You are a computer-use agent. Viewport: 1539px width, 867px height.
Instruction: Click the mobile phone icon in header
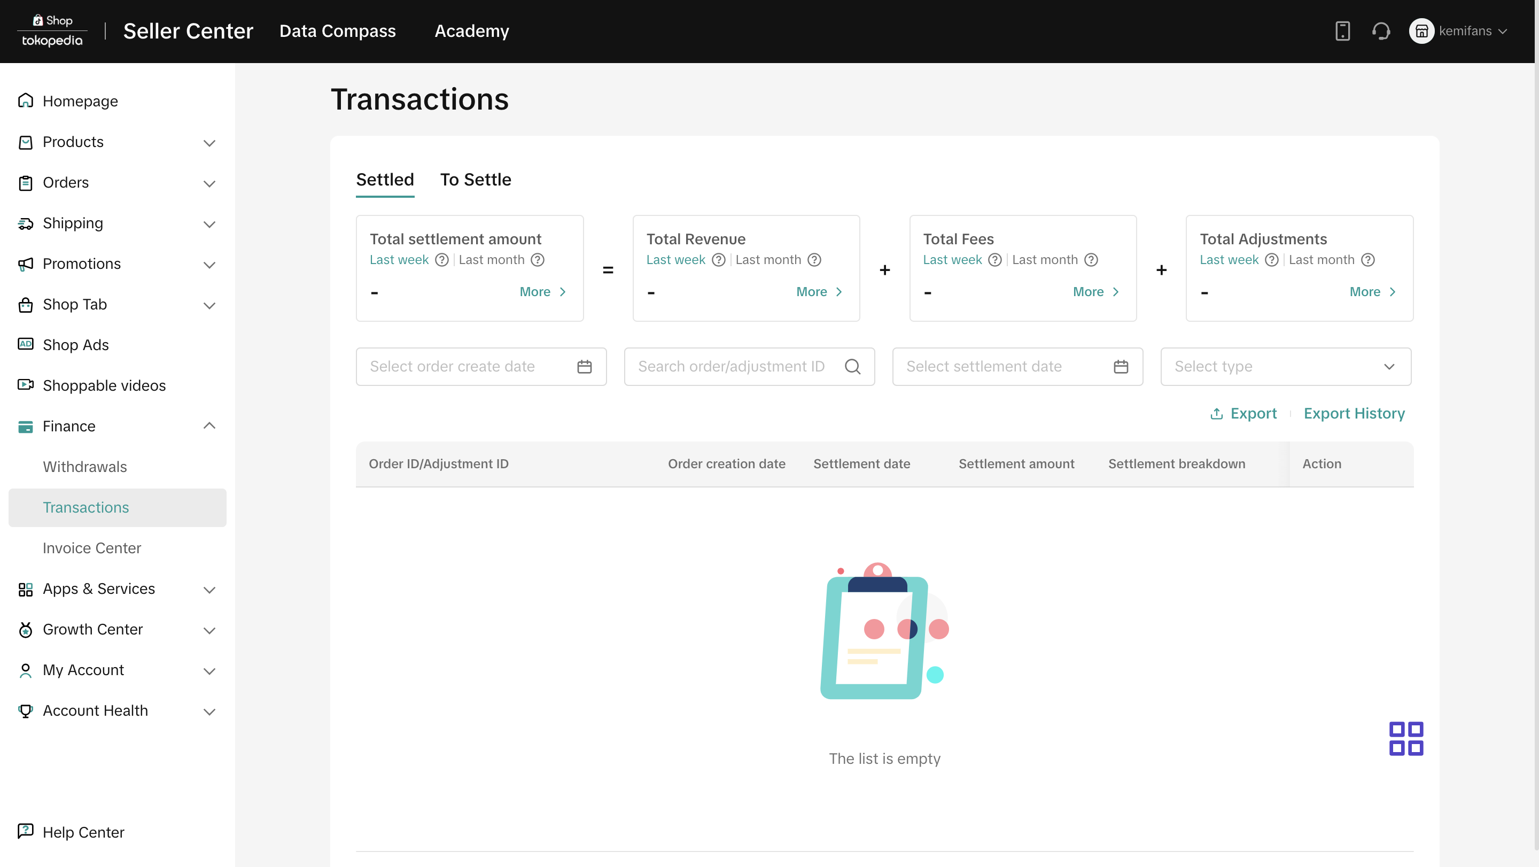[x=1342, y=31]
